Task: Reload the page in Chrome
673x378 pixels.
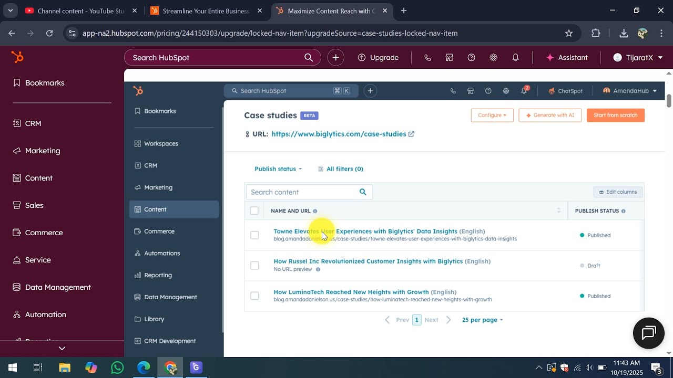Action: (x=49, y=33)
